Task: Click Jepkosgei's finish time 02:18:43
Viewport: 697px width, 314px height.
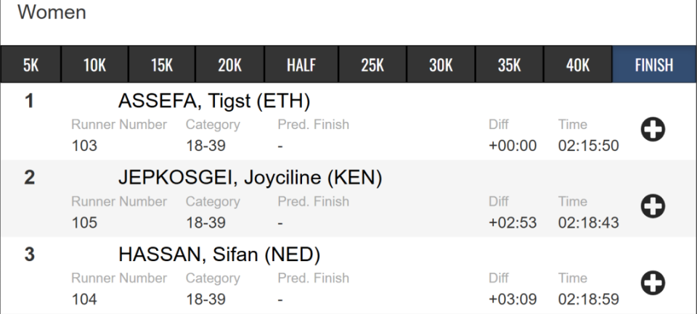Action: 589,223
